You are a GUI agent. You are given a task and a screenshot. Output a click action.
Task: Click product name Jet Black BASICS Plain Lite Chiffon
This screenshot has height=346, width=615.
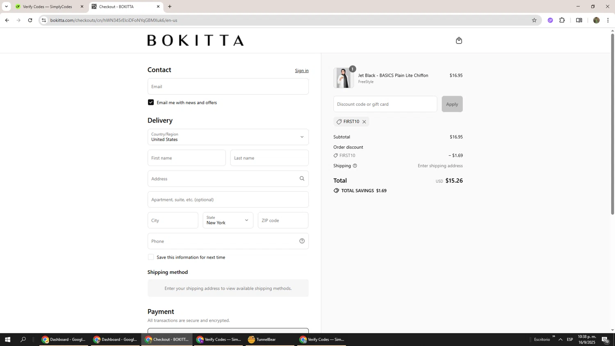point(393,75)
